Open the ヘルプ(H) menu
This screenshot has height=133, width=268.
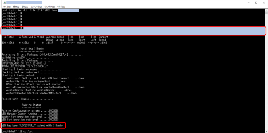[x=61, y=7]
